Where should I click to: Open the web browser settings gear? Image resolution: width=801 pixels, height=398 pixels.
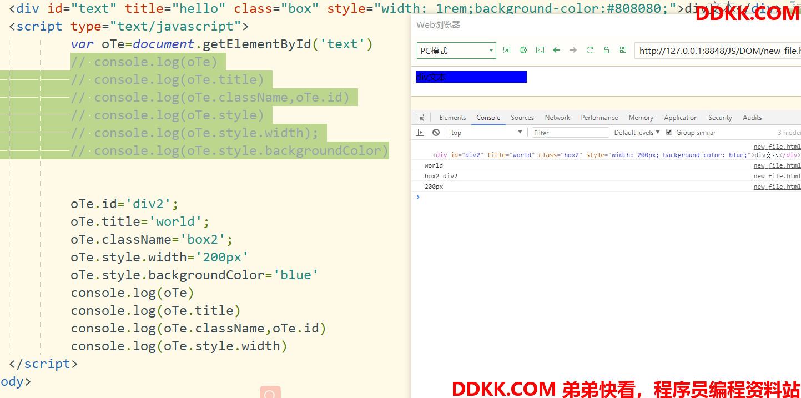523,50
